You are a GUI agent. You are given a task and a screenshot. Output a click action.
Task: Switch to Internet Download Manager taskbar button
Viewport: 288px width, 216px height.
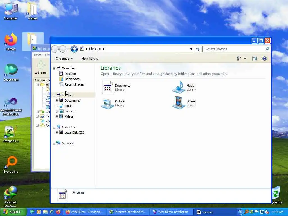[x=128, y=212]
